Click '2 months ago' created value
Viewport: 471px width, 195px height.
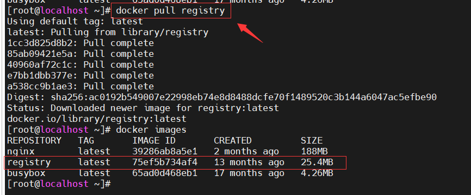(246, 151)
